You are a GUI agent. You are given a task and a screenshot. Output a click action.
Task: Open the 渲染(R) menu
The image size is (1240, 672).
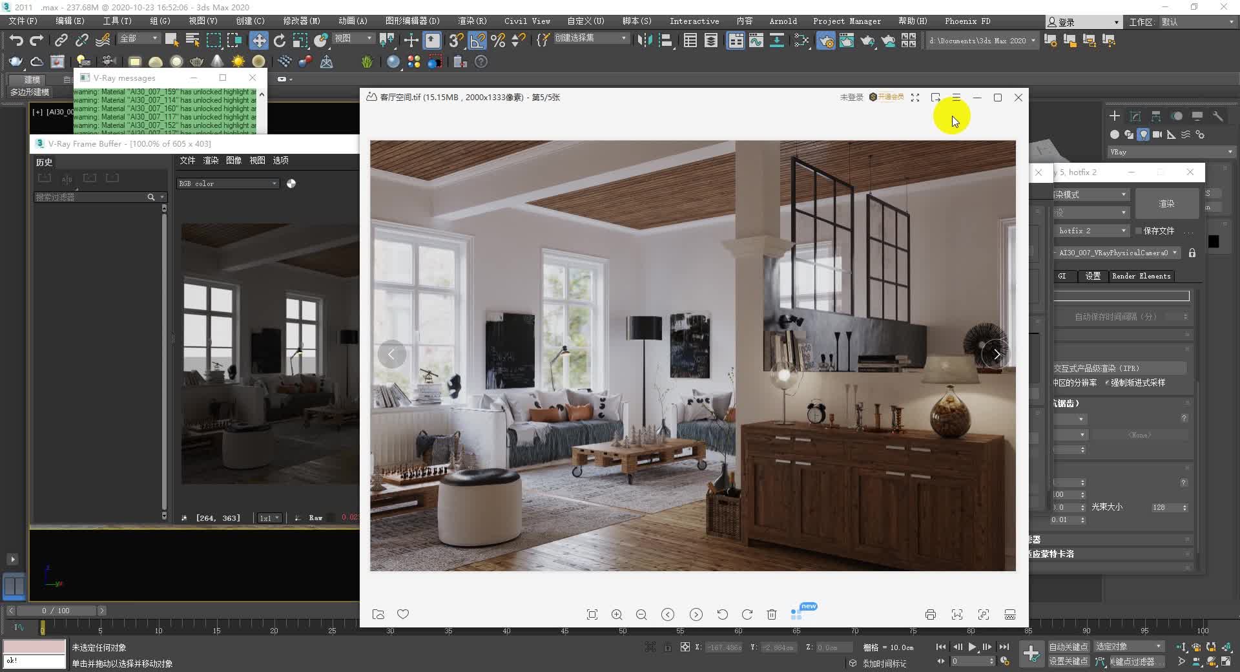pyautogui.click(x=472, y=21)
